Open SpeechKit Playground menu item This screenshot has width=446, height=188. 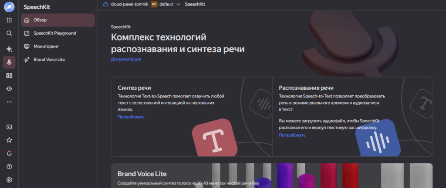click(x=58, y=33)
